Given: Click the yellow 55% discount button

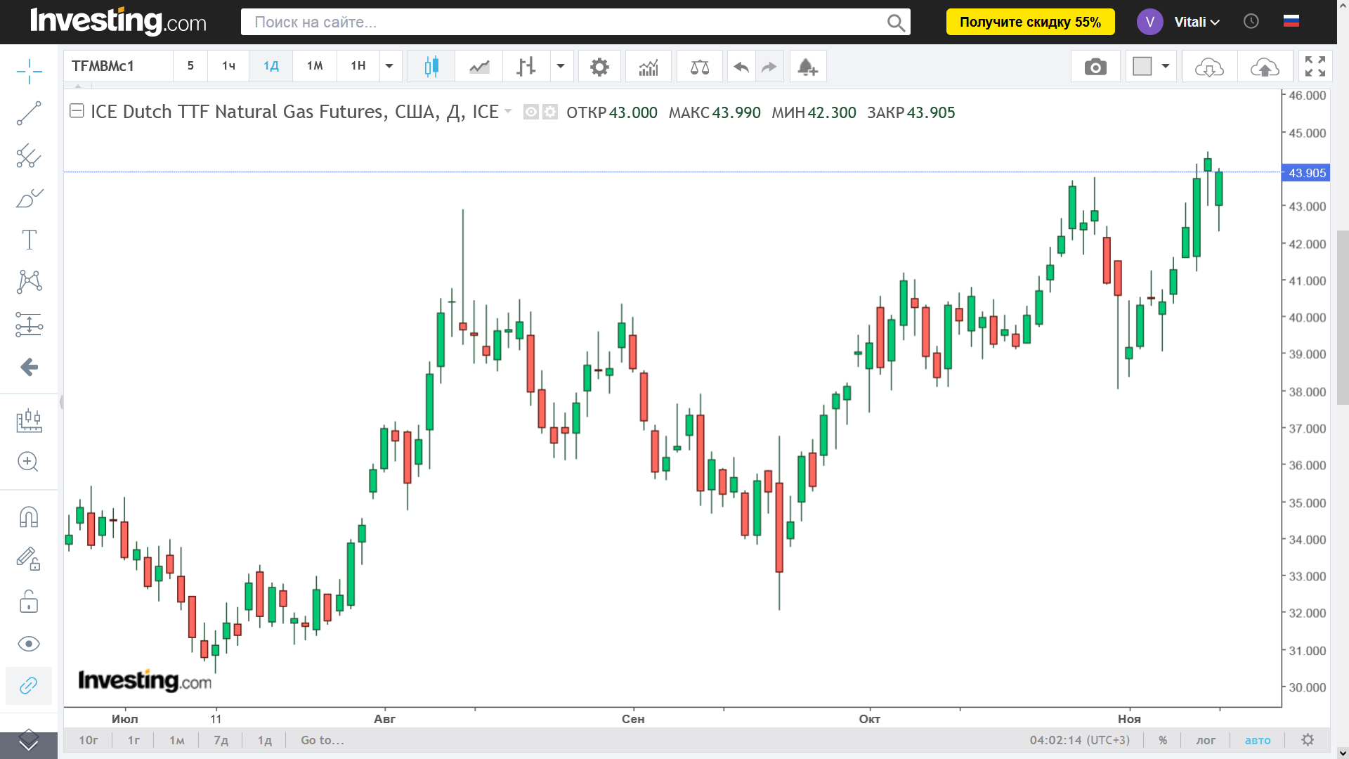Looking at the screenshot, I should pyautogui.click(x=1030, y=22).
